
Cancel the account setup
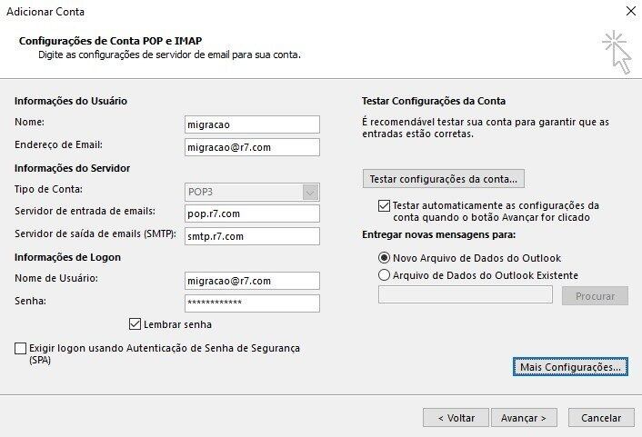601,418
